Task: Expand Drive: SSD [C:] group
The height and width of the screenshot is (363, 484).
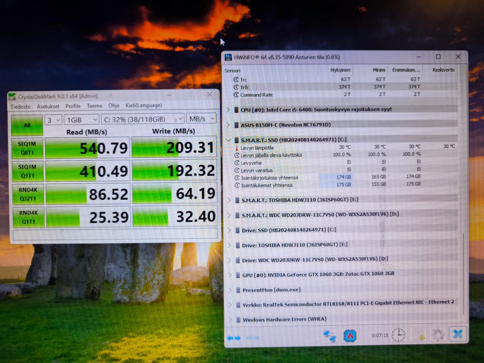Action: (x=229, y=230)
